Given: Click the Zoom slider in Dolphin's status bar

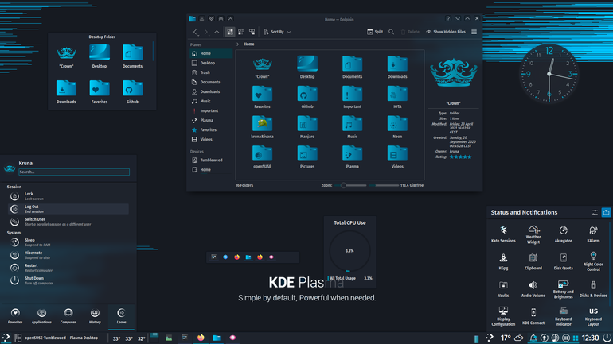Looking at the screenshot, I should [x=350, y=185].
